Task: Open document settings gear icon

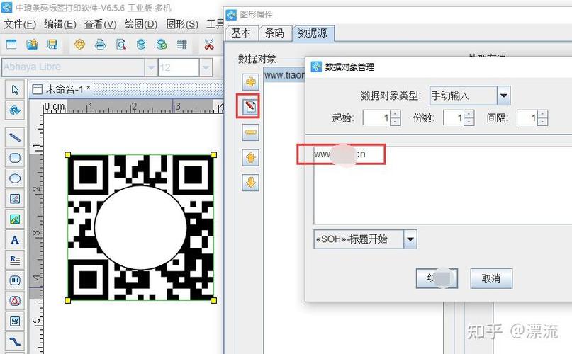Action: (79, 45)
